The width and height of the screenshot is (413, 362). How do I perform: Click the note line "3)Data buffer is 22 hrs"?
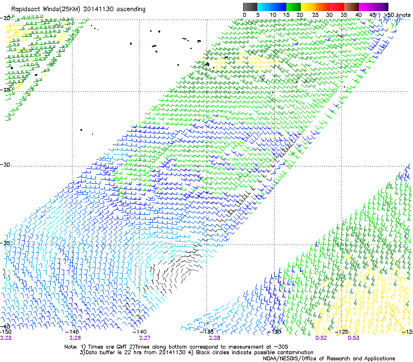[196, 353]
